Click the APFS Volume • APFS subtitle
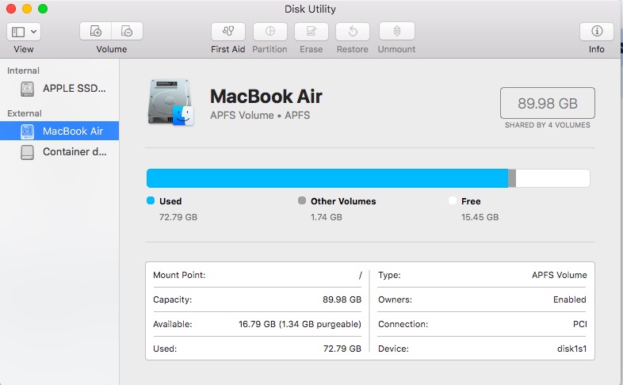 (260, 116)
